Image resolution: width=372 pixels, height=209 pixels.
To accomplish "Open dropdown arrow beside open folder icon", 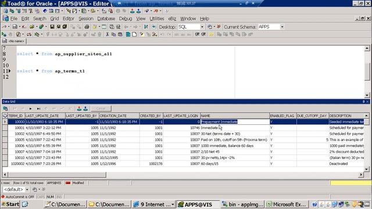I will pyautogui.click(x=37, y=27).
